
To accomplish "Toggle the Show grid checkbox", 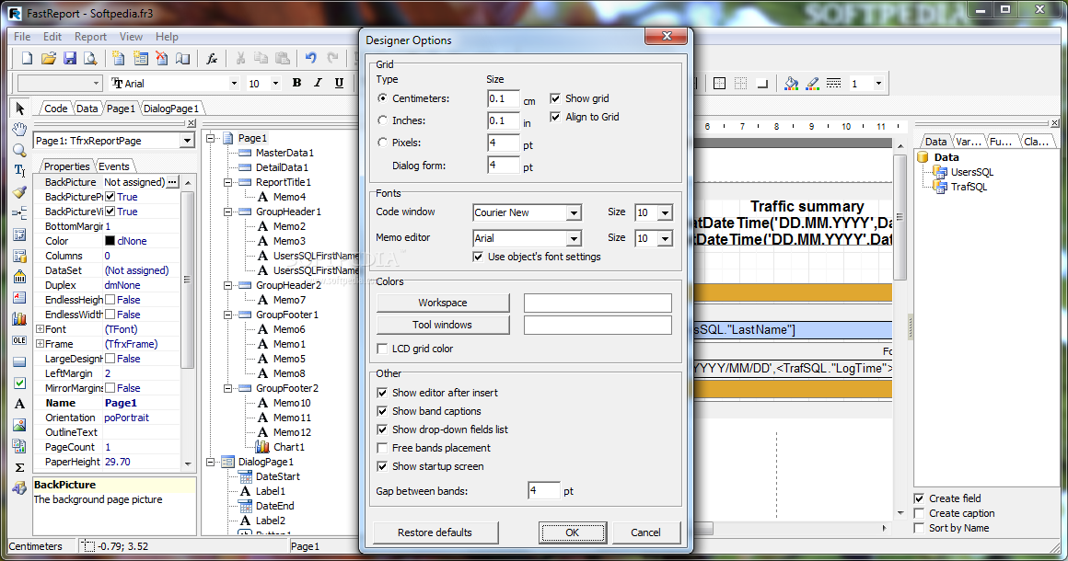I will 555,97.
